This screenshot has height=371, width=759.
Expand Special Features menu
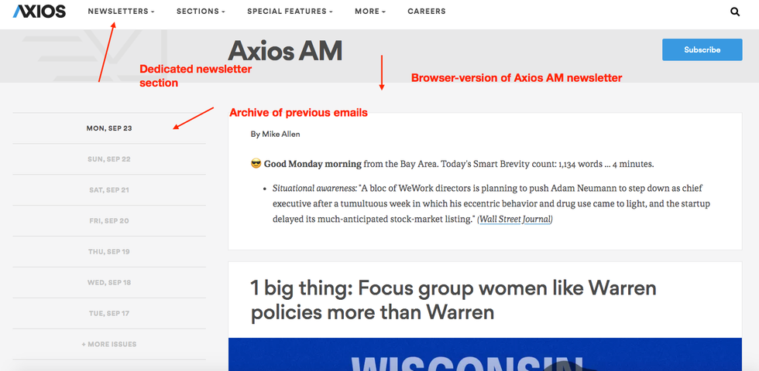[290, 12]
